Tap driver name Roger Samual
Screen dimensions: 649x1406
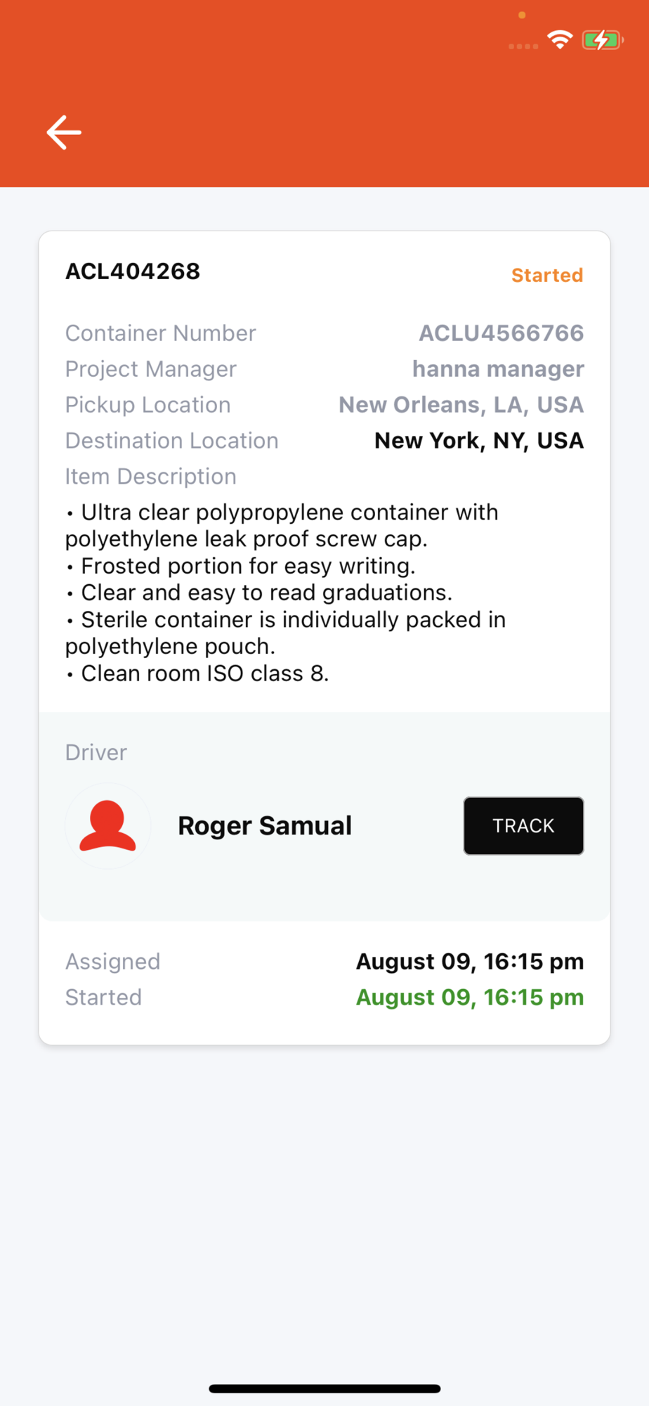coord(265,825)
